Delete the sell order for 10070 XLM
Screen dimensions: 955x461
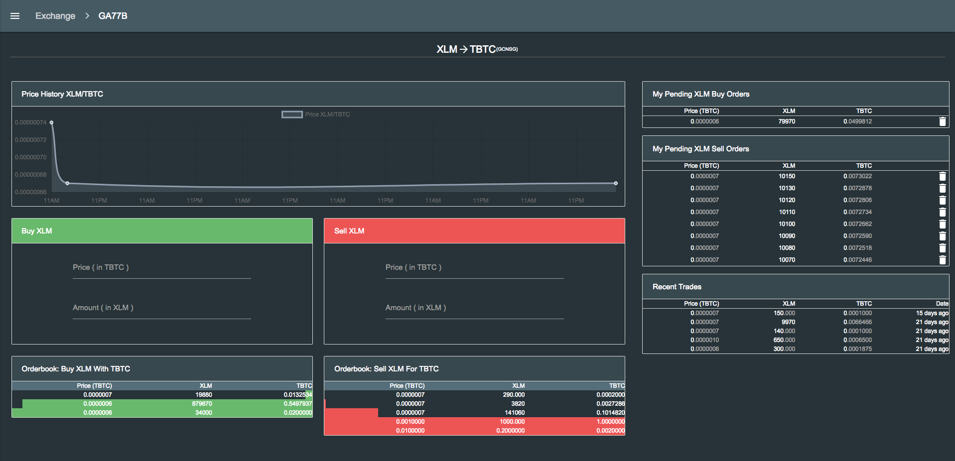pyautogui.click(x=943, y=260)
